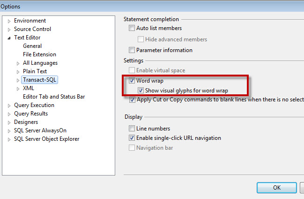
Task: Expand the SQL Server AlwaysOn arrow
Action: pyautogui.click(x=9, y=131)
